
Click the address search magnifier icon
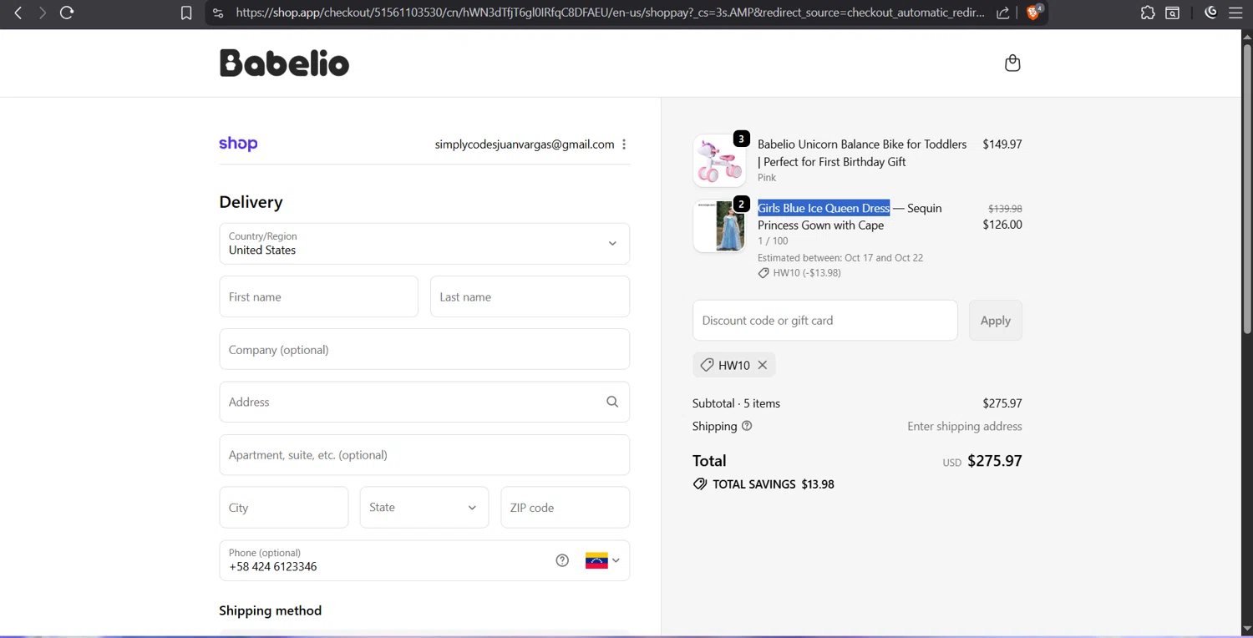pyautogui.click(x=612, y=402)
